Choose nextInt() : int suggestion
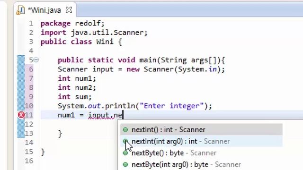Viewport: 303px width, 170px height. click(x=201, y=130)
